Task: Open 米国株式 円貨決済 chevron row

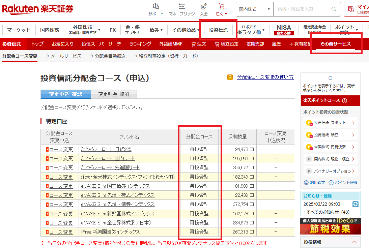Action: [x=331, y=147]
